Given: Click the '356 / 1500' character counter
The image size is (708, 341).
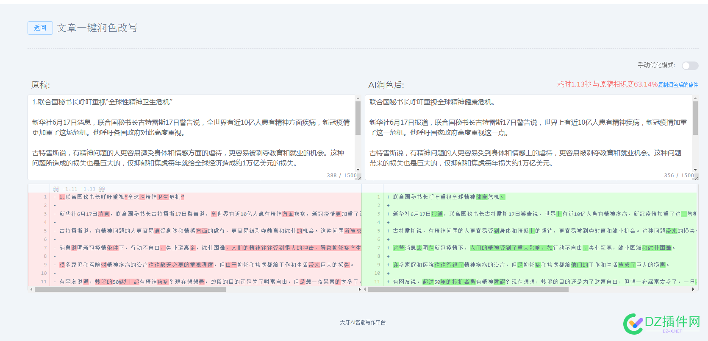Looking at the screenshot, I should [x=679, y=176].
